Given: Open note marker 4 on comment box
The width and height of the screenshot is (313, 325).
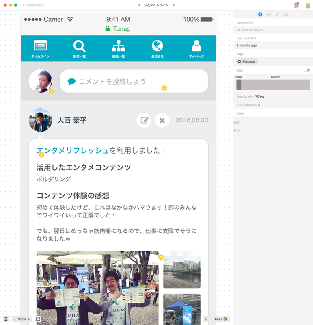Looking at the screenshot, I should (x=164, y=88).
